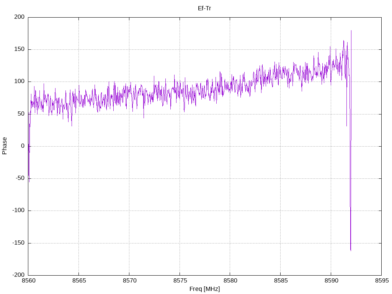Click the Ef-Tr plot title
The width and height of the screenshot is (392, 294).
204,8
